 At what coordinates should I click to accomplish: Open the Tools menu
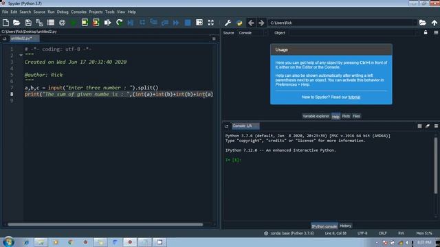[110, 12]
